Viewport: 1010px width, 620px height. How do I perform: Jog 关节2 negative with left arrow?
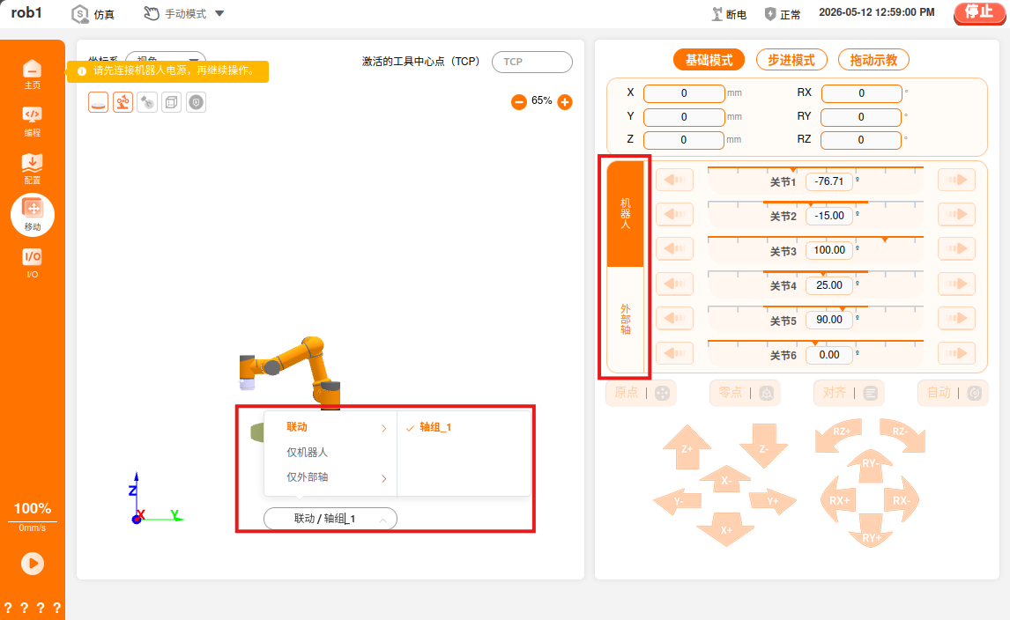coord(674,214)
